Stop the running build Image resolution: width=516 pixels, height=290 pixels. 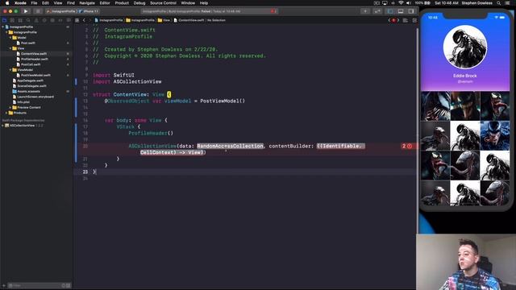pos(38,11)
